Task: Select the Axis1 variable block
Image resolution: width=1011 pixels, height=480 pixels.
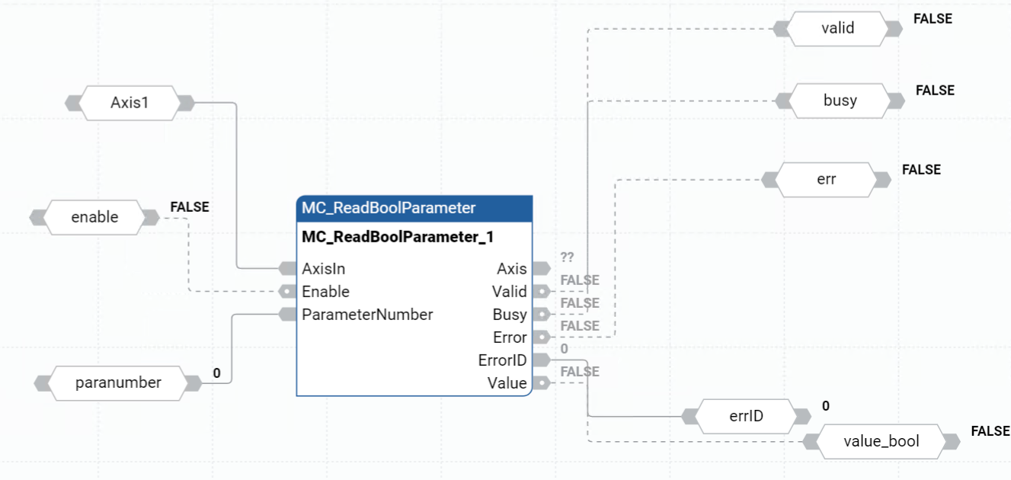Action: [x=130, y=103]
